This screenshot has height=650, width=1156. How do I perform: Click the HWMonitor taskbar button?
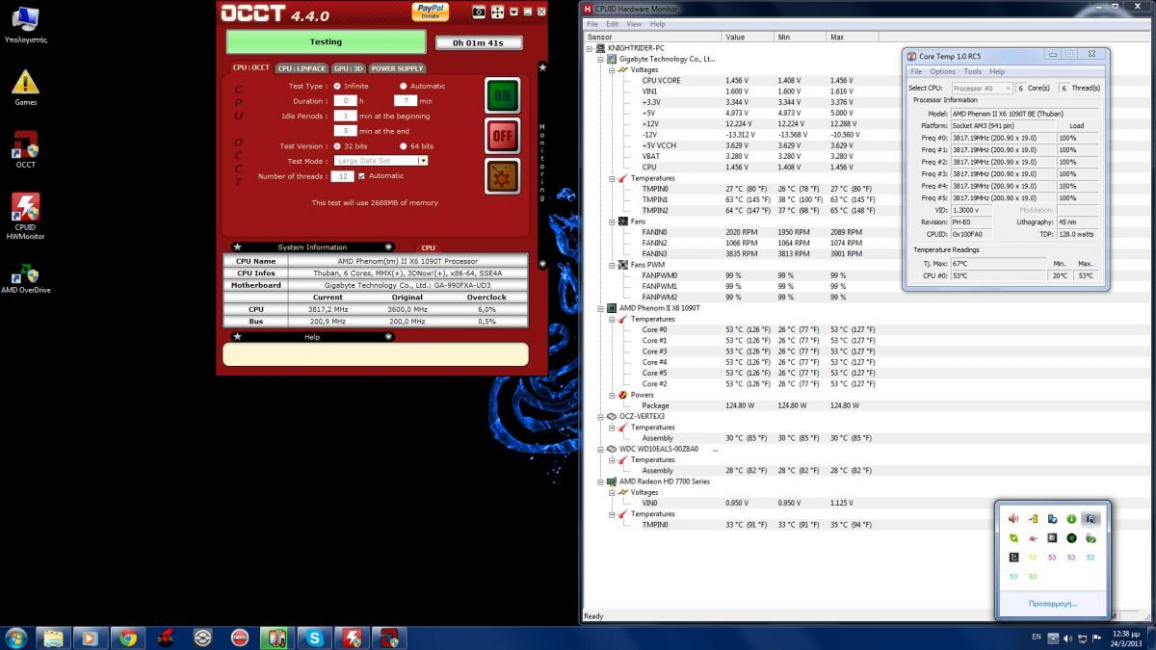tap(353, 637)
